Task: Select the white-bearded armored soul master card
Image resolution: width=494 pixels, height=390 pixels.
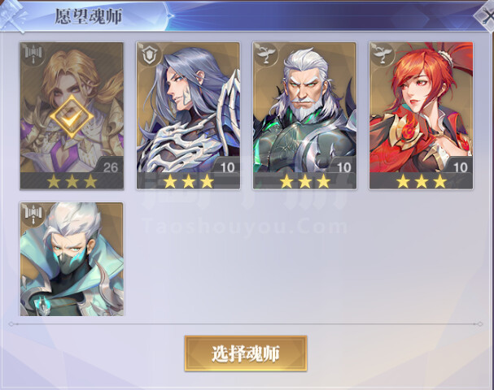Action: click(x=304, y=115)
